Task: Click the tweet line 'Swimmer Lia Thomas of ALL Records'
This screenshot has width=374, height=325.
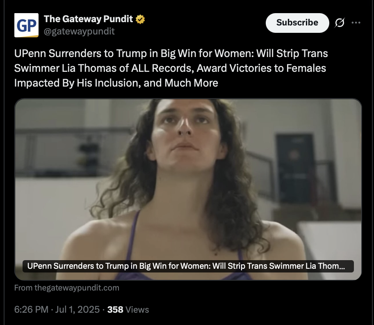Action: 170,68
